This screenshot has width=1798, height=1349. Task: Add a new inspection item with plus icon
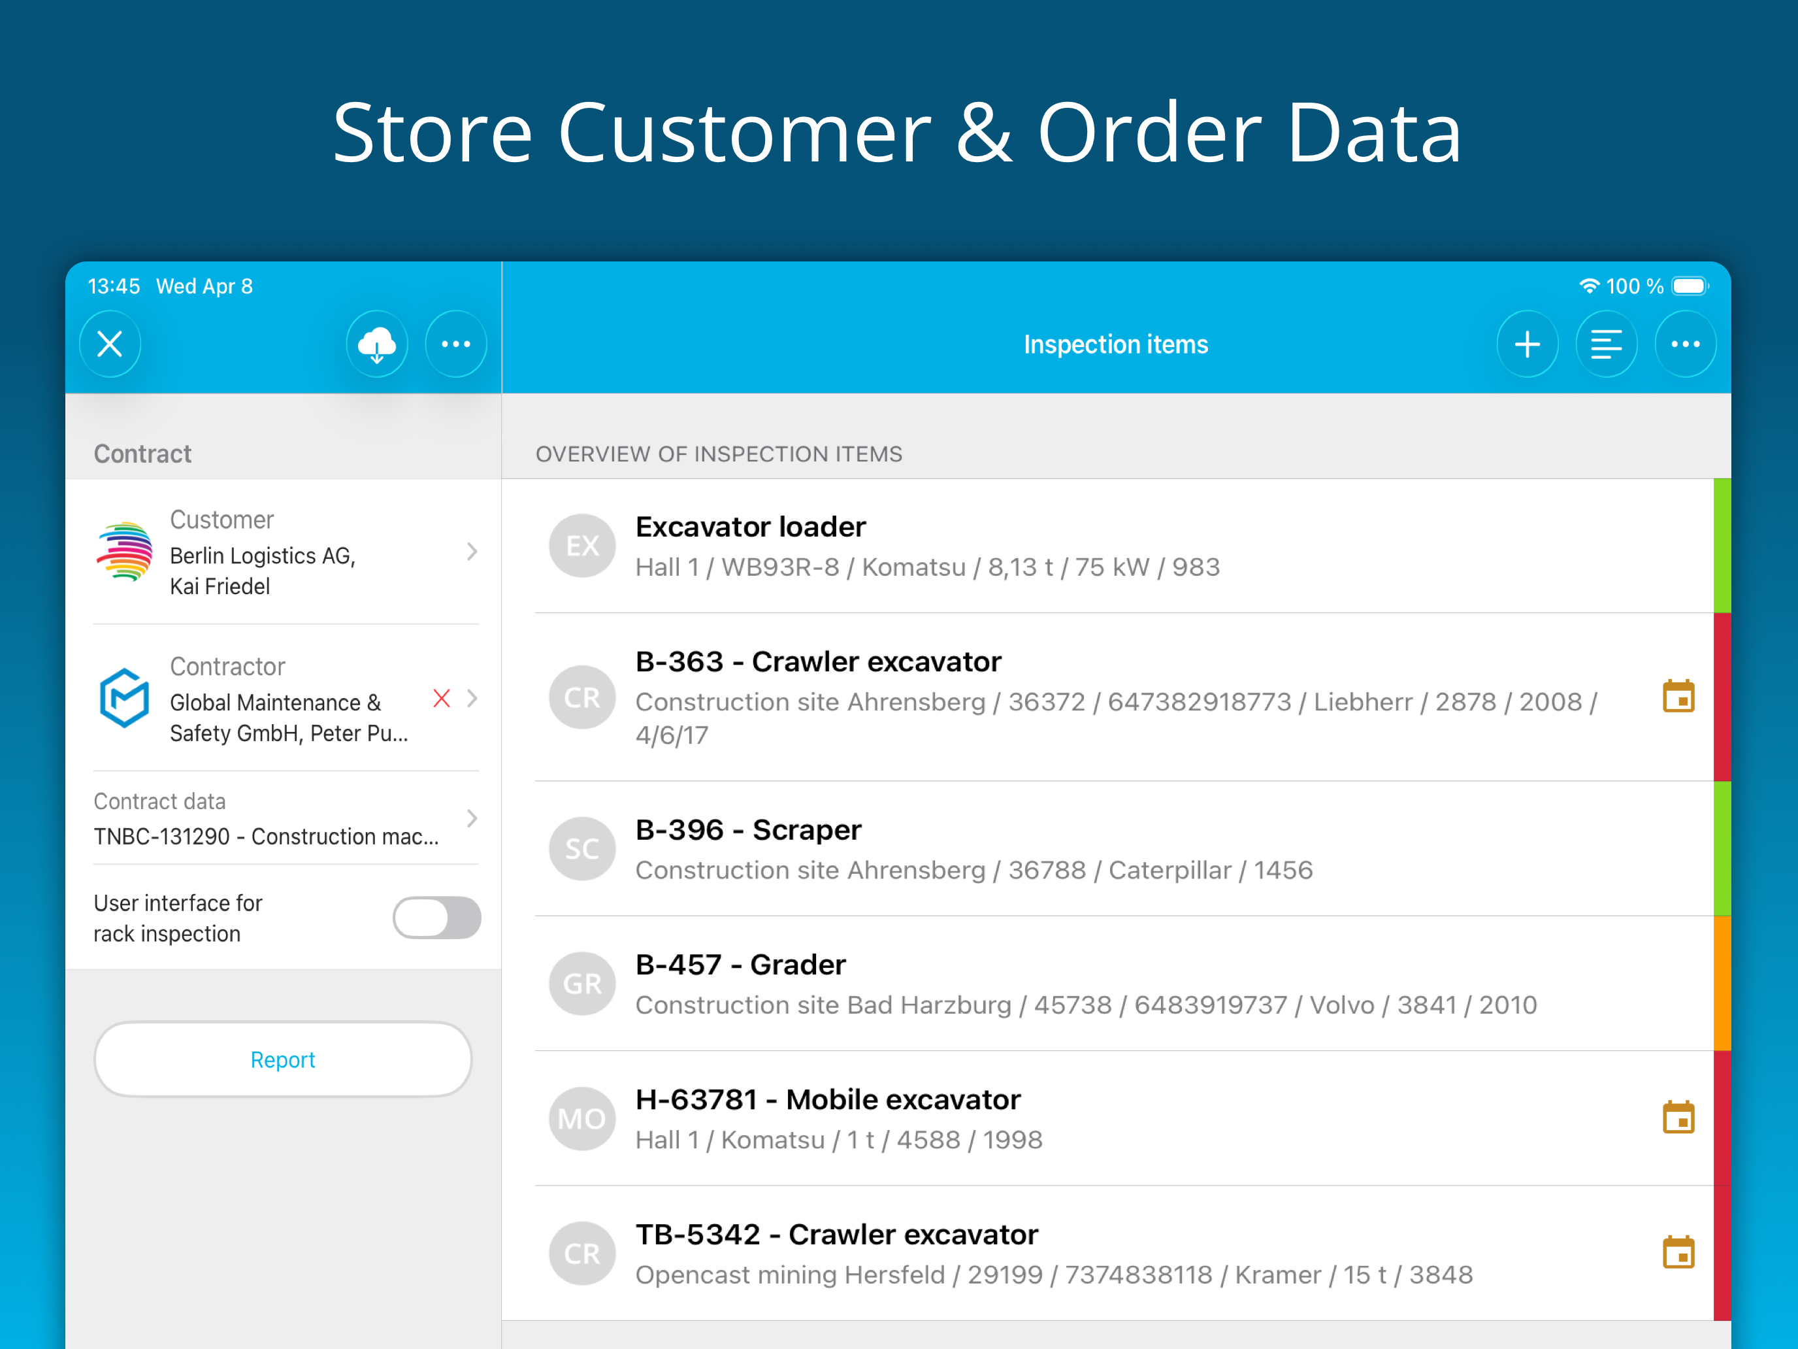click(1528, 344)
